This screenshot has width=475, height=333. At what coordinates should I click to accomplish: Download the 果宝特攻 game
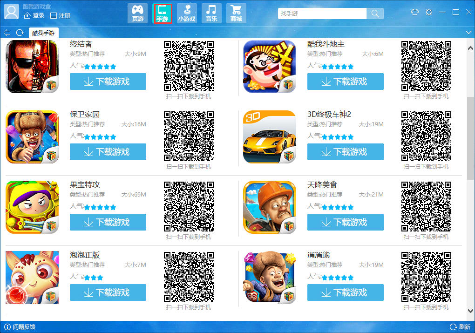[x=108, y=222]
